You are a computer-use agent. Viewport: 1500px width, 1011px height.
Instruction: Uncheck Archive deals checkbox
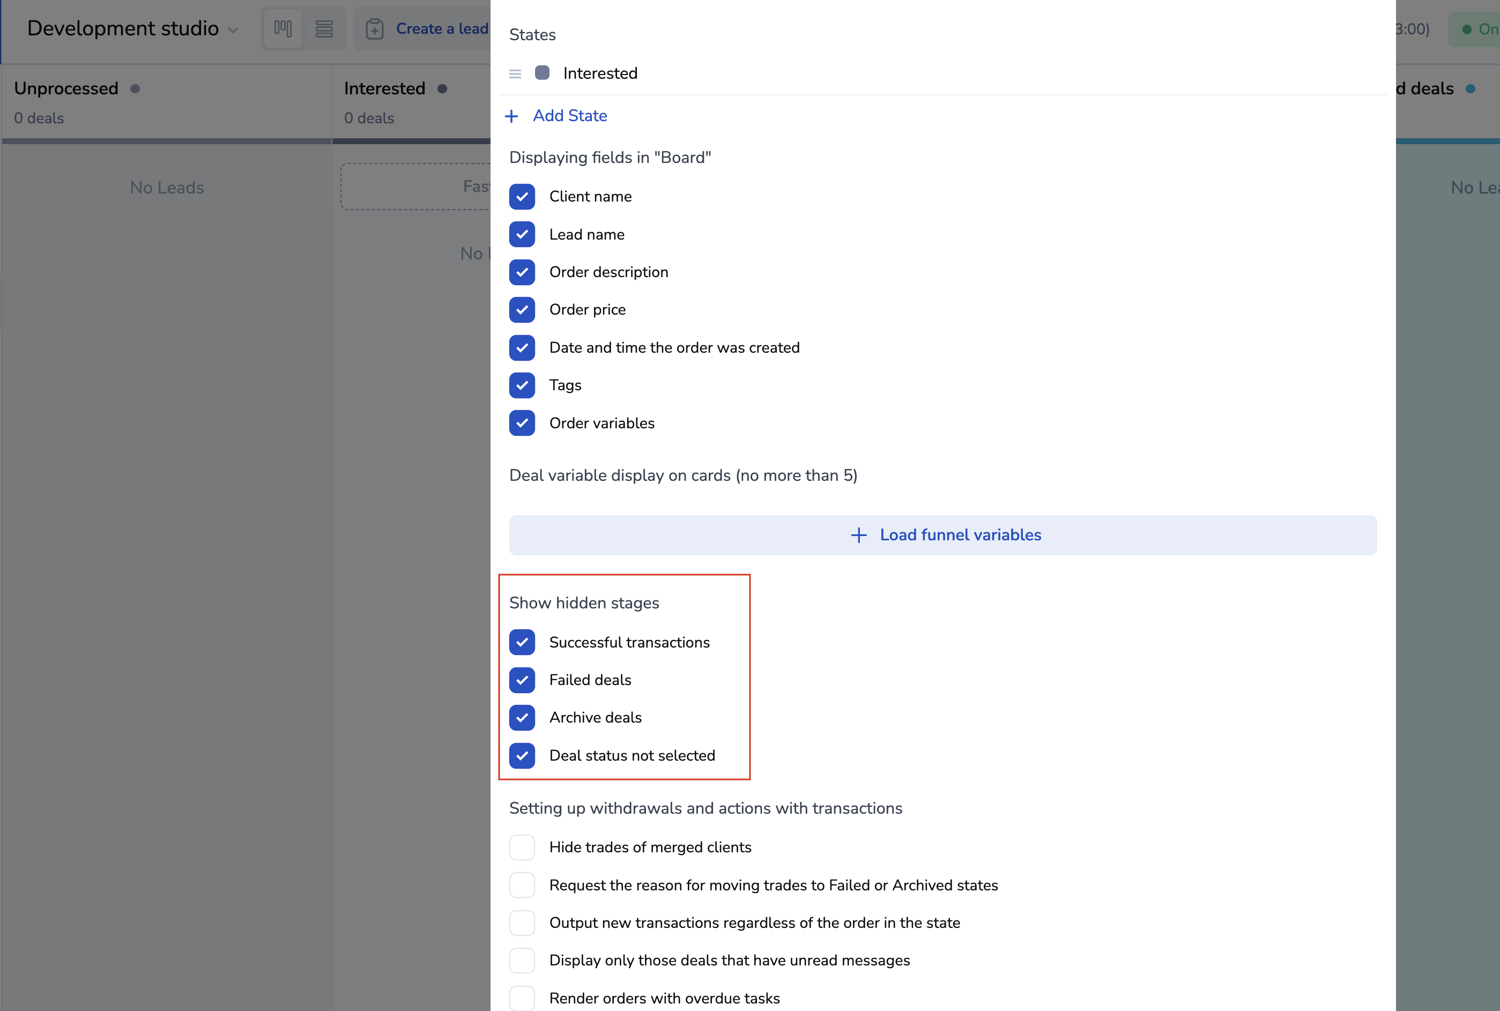coord(522,718)
